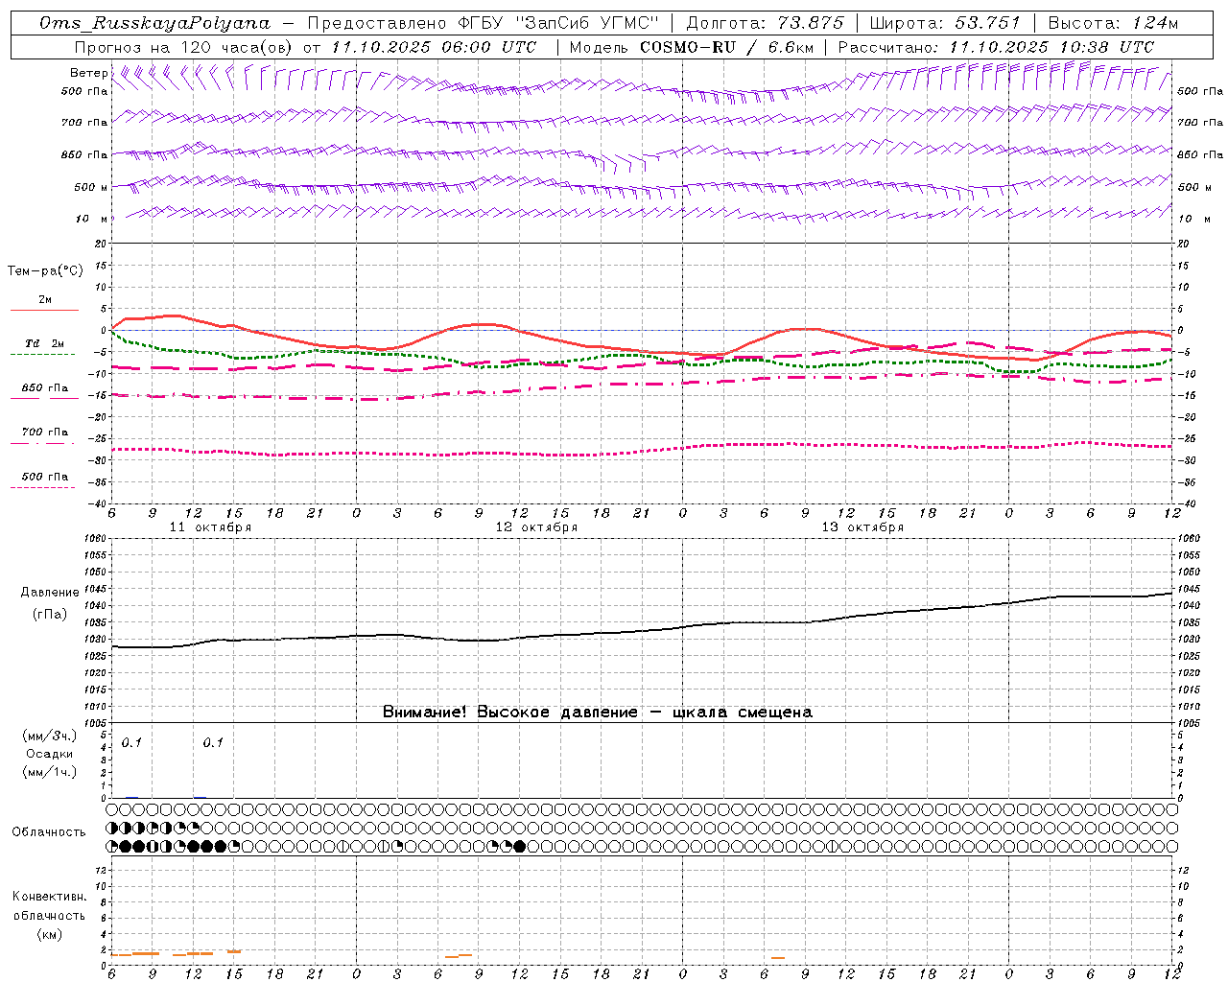Viewport: 1228px width, 982px height.
Task: Click the longitude value Долгота: 73.875
Action: tap(765, 23)
